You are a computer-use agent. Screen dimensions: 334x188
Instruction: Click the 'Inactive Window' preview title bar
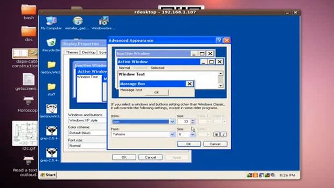[x=153, y=53]
